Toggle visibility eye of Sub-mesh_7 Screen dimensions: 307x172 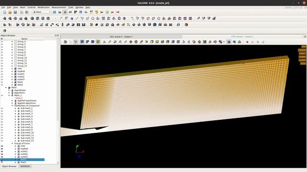[x=2, y=124]
